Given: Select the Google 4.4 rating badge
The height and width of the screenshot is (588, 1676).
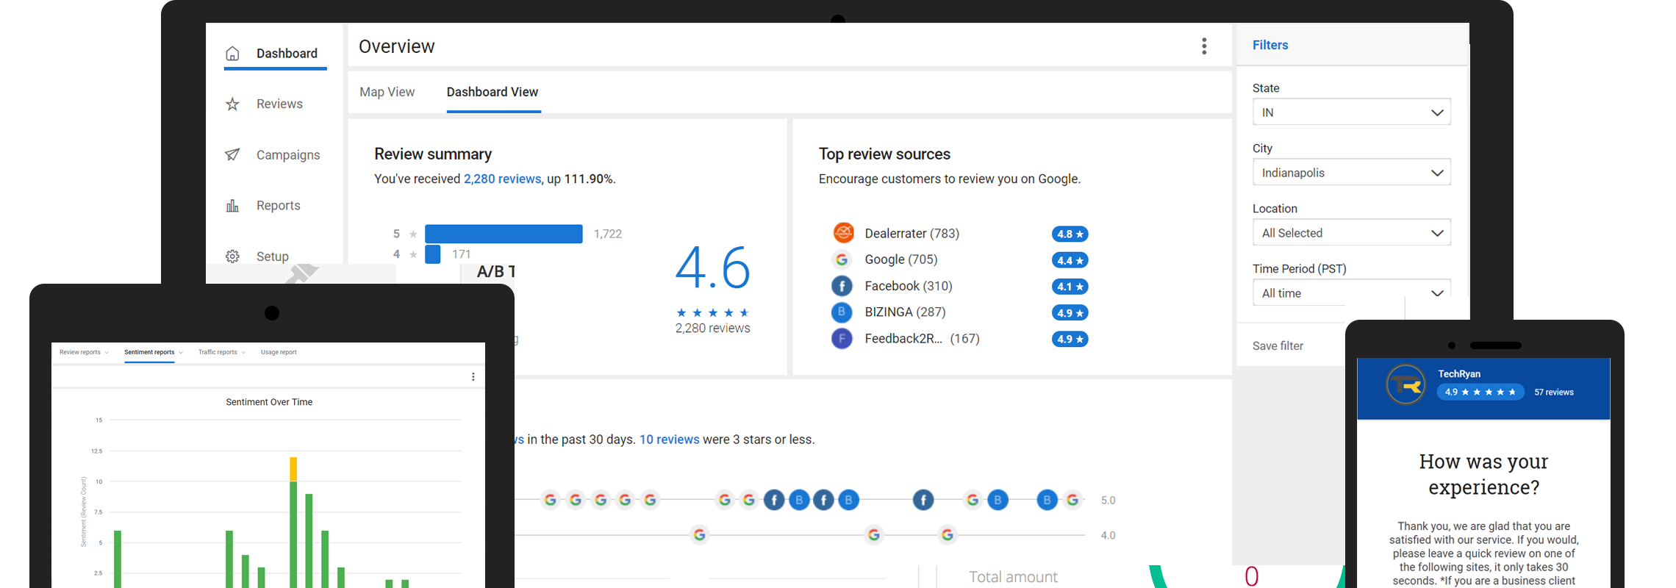Looking at the screenshot, I should coord(1070,260).
